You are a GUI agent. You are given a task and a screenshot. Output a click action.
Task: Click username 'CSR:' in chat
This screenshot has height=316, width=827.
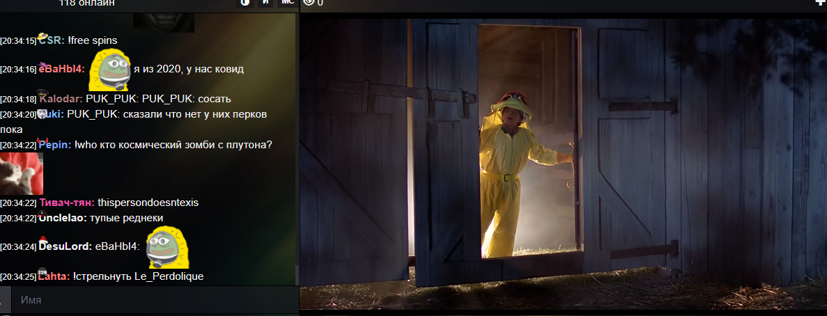point(52,40)
